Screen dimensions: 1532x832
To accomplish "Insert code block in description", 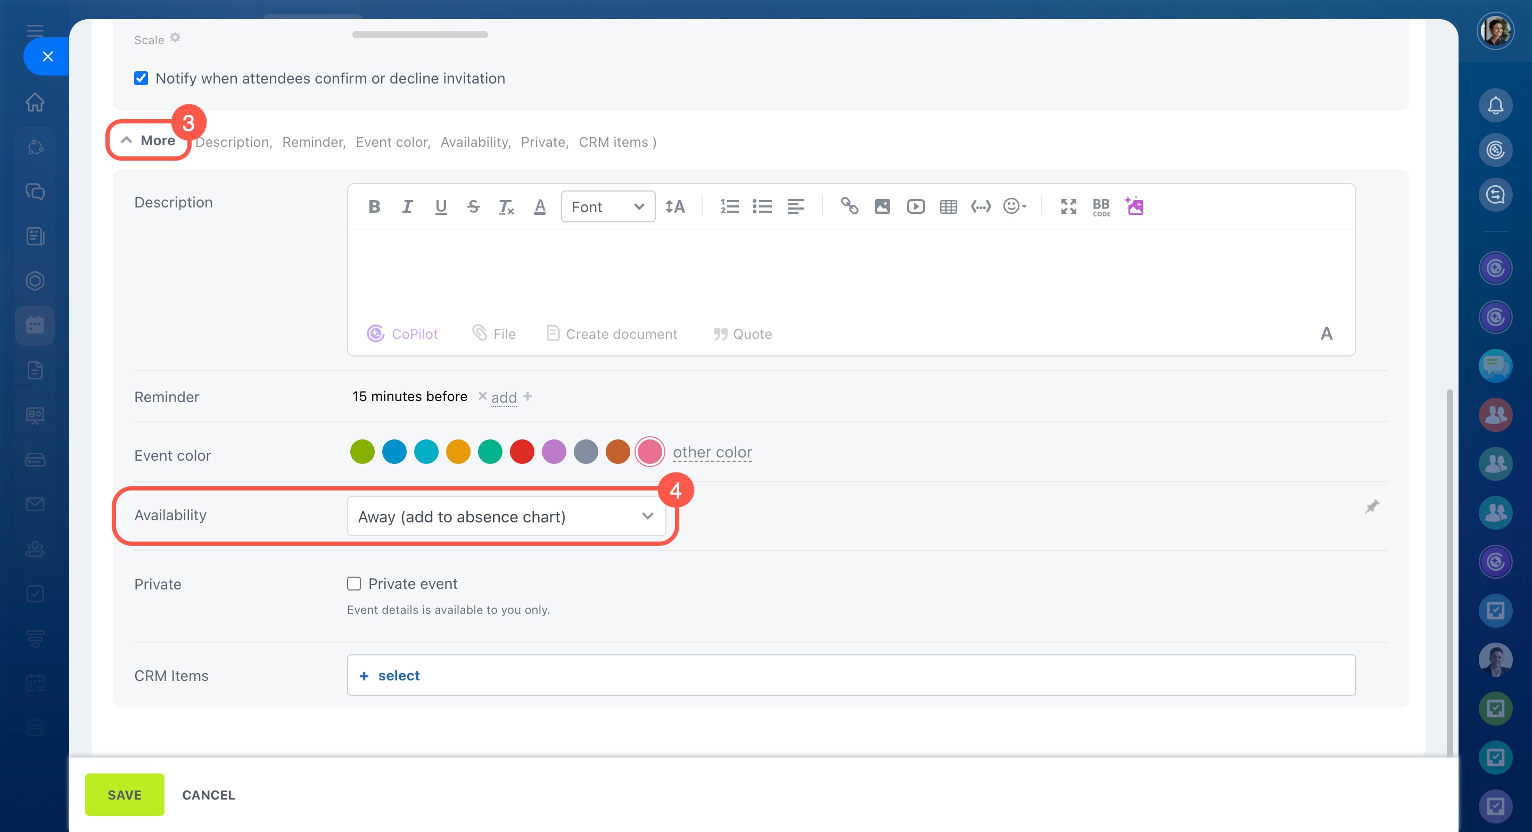I will pos(981,206).
